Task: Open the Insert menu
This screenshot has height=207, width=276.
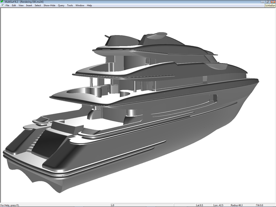Action: 29,6
